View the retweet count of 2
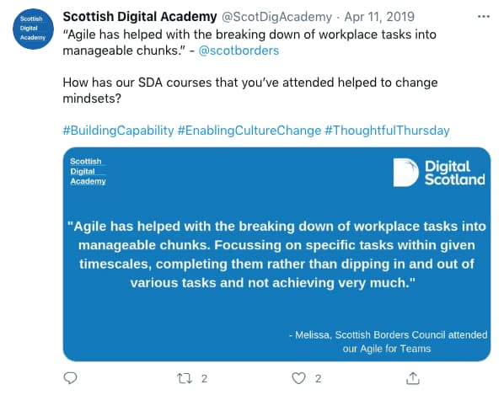This screenshot has width=504, height=395. 204,379
